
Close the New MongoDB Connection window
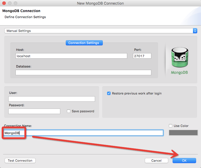click(4, 3)
